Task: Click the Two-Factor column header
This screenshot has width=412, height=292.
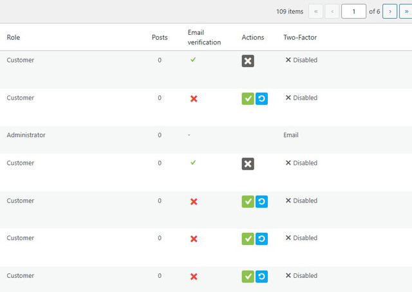Action: [300, 37]
